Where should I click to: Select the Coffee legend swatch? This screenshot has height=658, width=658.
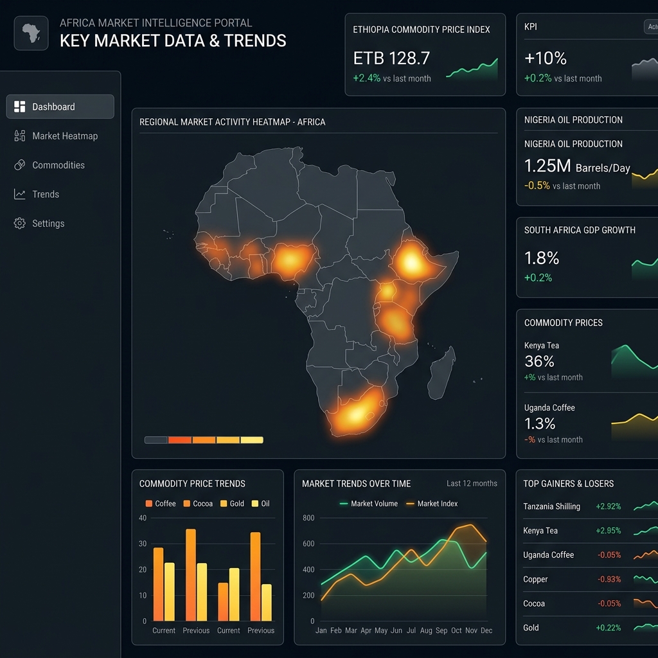click(x=148, y=504)
